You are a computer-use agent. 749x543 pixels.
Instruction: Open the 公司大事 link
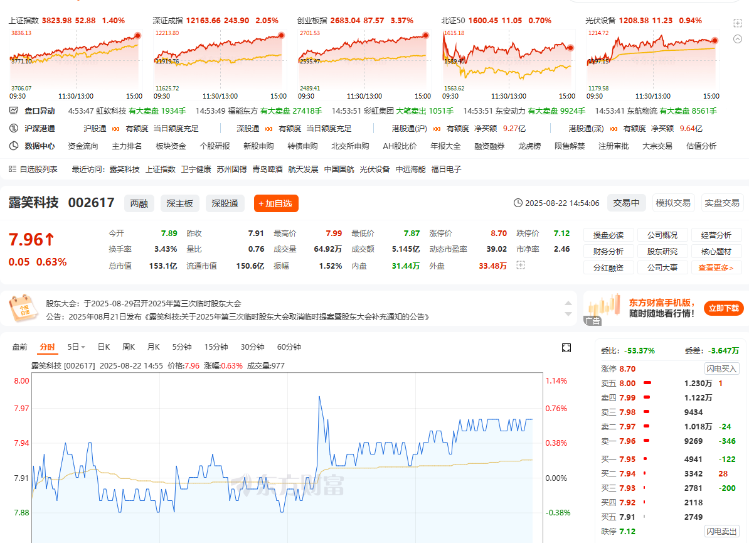662,267
